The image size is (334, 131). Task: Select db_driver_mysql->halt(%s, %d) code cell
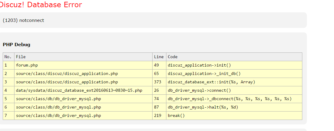point(234,107)
